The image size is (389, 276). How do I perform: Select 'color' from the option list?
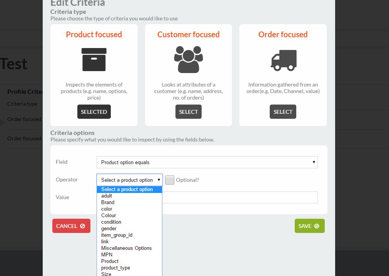pos(130,209)
